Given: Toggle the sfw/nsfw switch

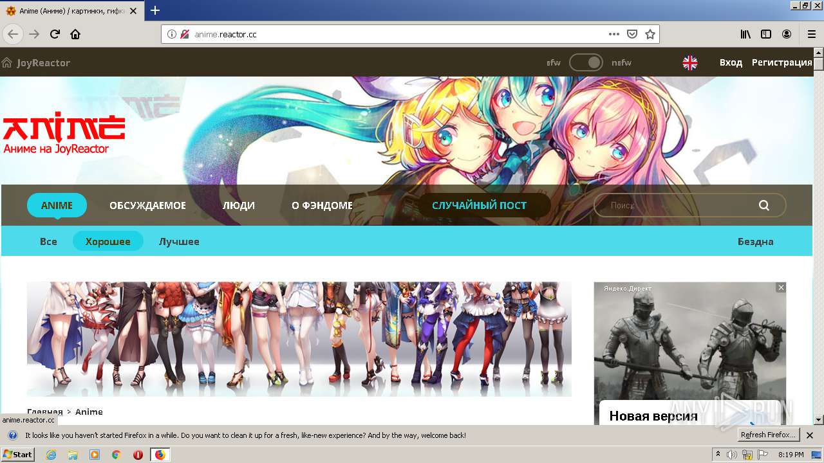Looking at the screenshot, I should click(x=586, y=62).
